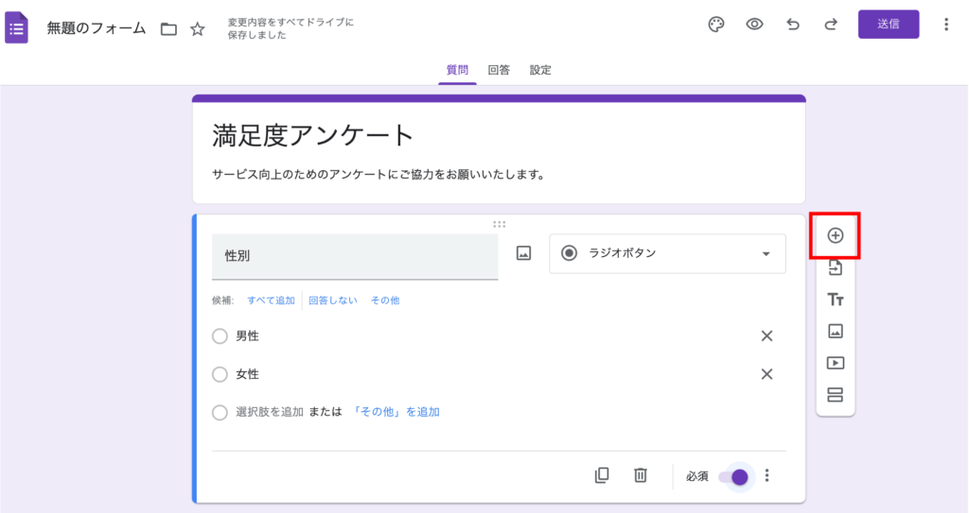Click the 変更内容をすべてドライブに保存しました status
This screenshot has height=513, width=969.
click(291, 28)
